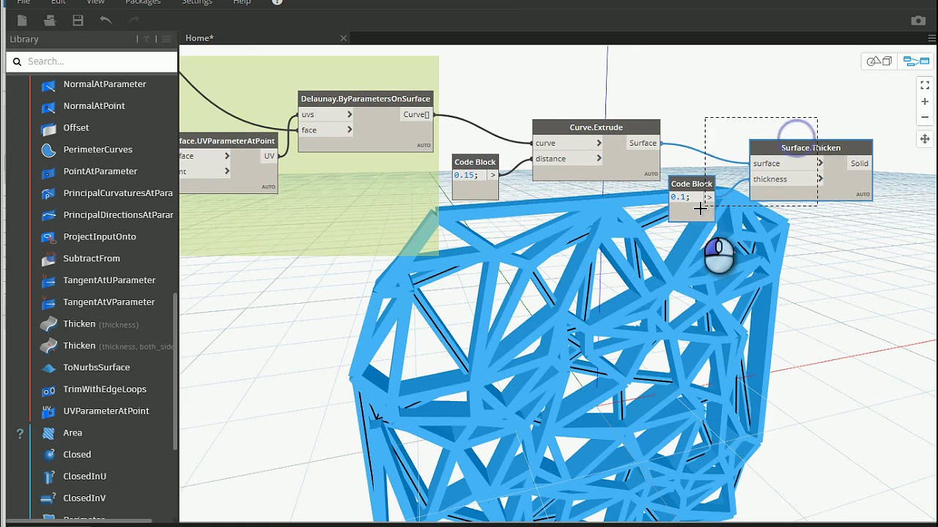This screenshot has width=938, height=527.
Task: Click the Offset node icon
Action: pos(48,129)
